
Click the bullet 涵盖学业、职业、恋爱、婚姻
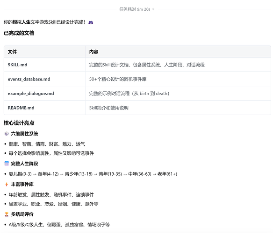(x=53, y=204)
